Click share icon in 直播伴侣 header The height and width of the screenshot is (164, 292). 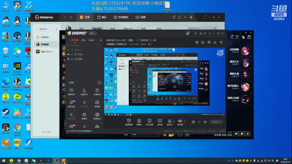coord(221,42)
